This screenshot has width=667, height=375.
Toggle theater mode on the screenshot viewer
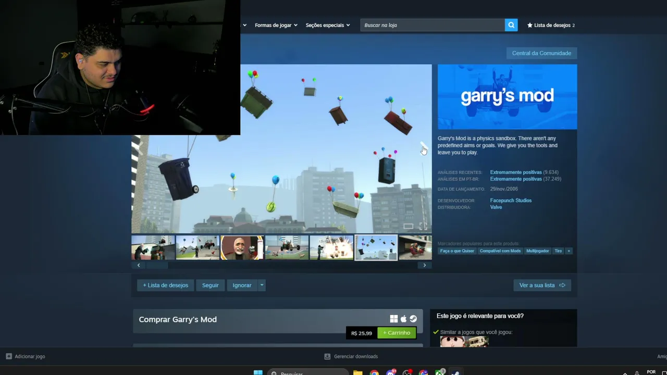409,226
